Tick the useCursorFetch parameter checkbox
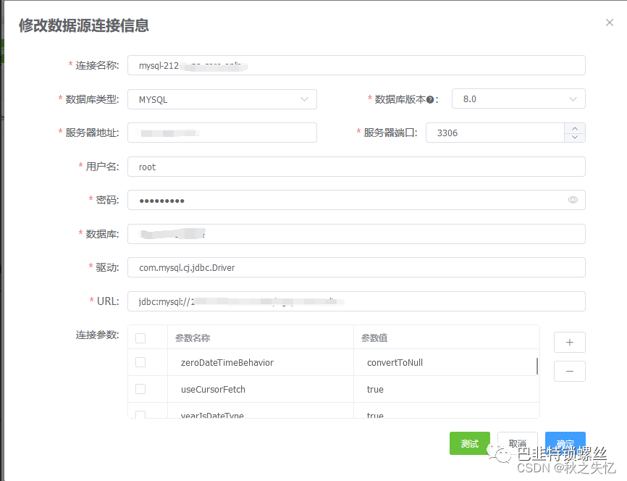Image resolution: width=627 pixels, height=481 pixels. pyautogui.click(x=140, y=389)
